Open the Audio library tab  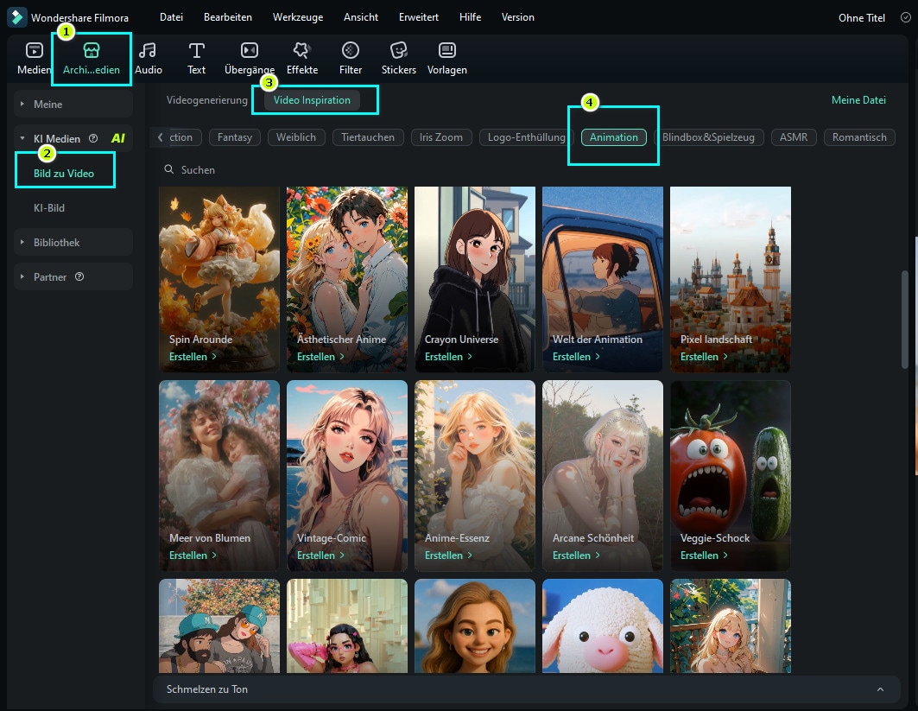click(149, 59)
